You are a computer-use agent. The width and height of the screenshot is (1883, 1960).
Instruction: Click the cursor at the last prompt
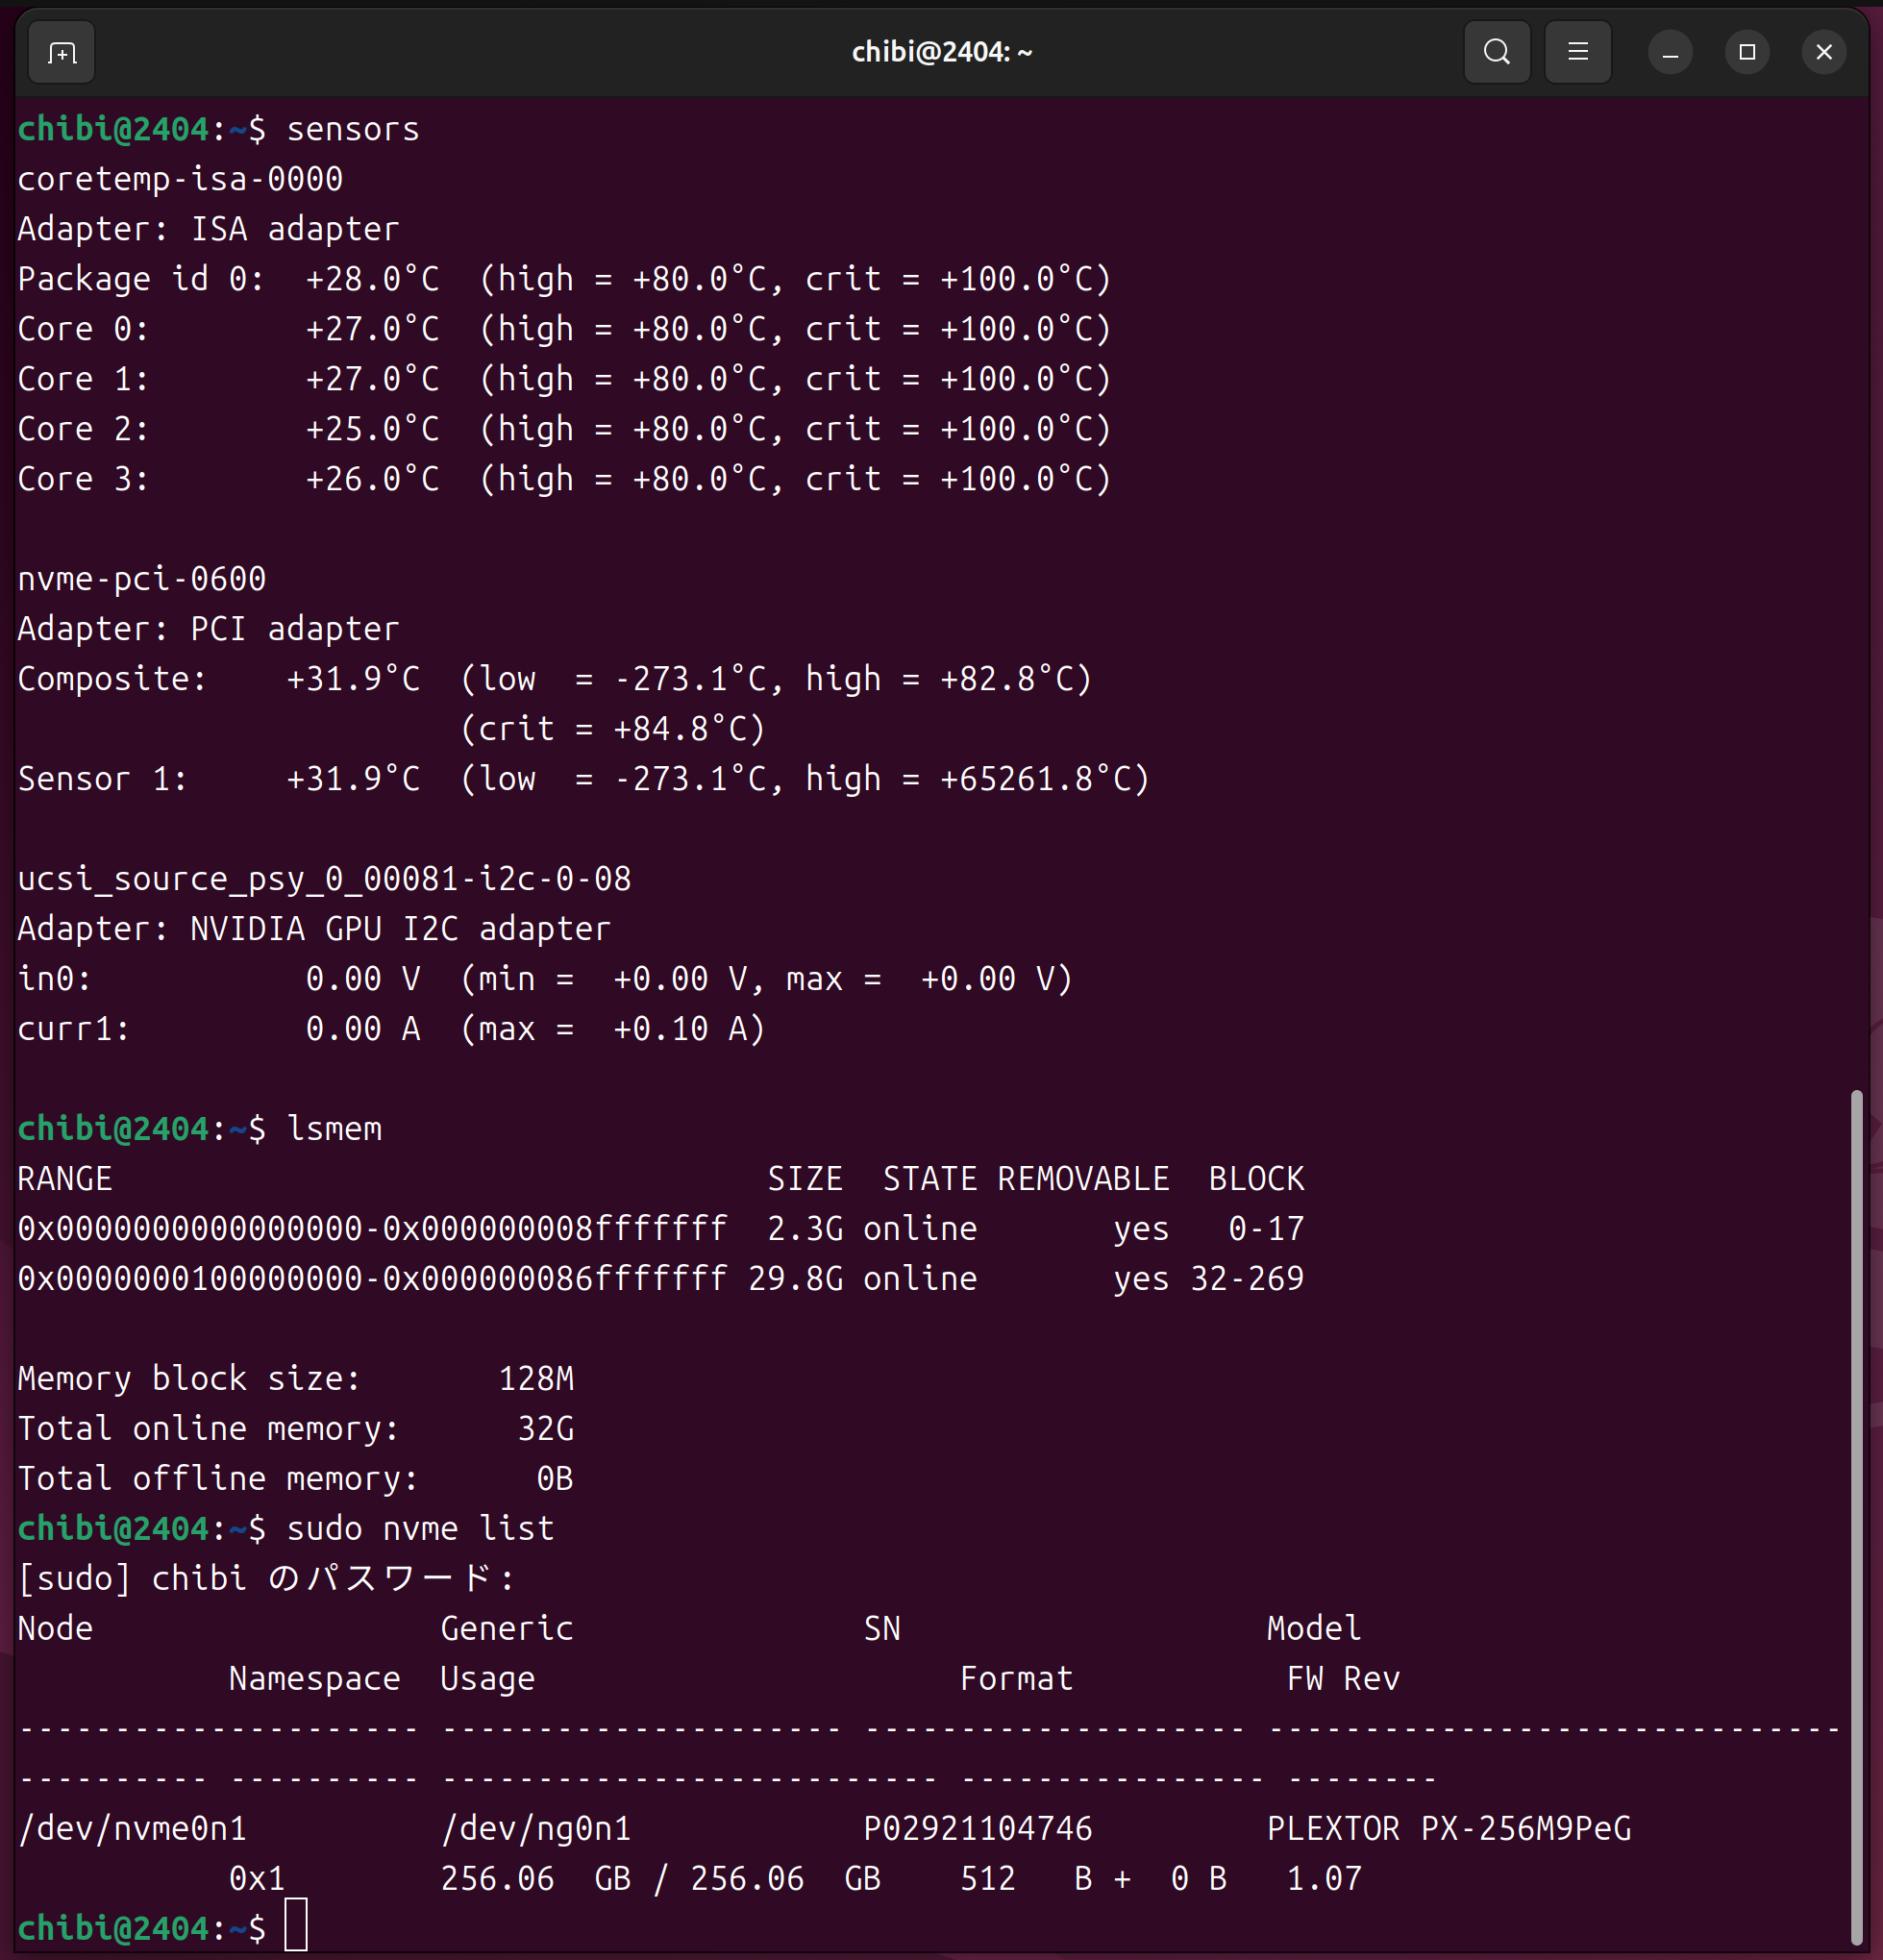pyautogui.click(x=296, y=1926)
